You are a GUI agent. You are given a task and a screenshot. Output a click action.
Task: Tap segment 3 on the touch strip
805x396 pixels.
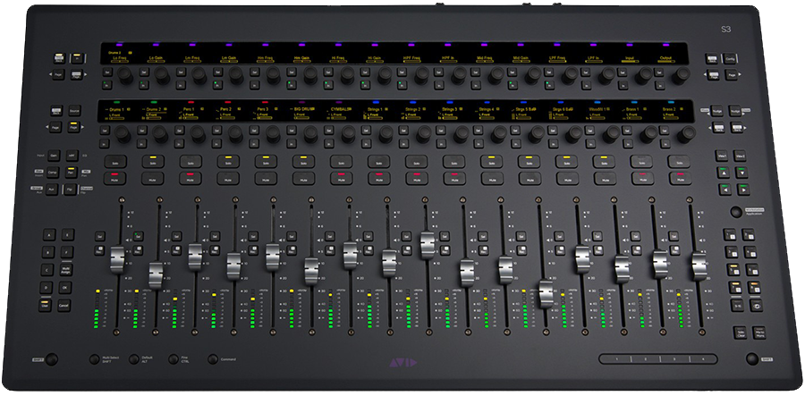[x=674, y=359]
